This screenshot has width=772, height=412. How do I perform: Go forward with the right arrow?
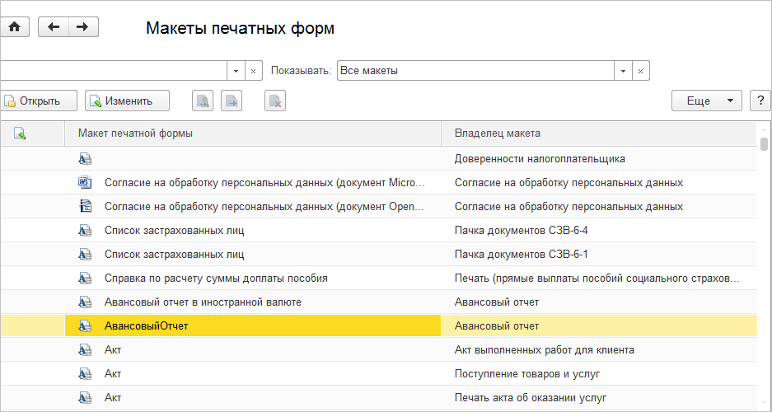click(x=82, y=27)
